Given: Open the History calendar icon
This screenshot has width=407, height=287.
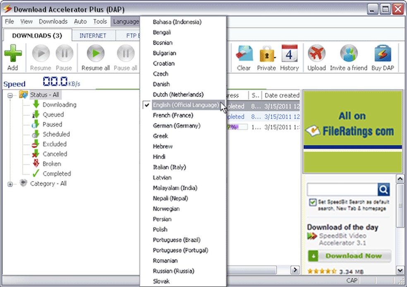Looking at the screenshot, I should 290,53.
